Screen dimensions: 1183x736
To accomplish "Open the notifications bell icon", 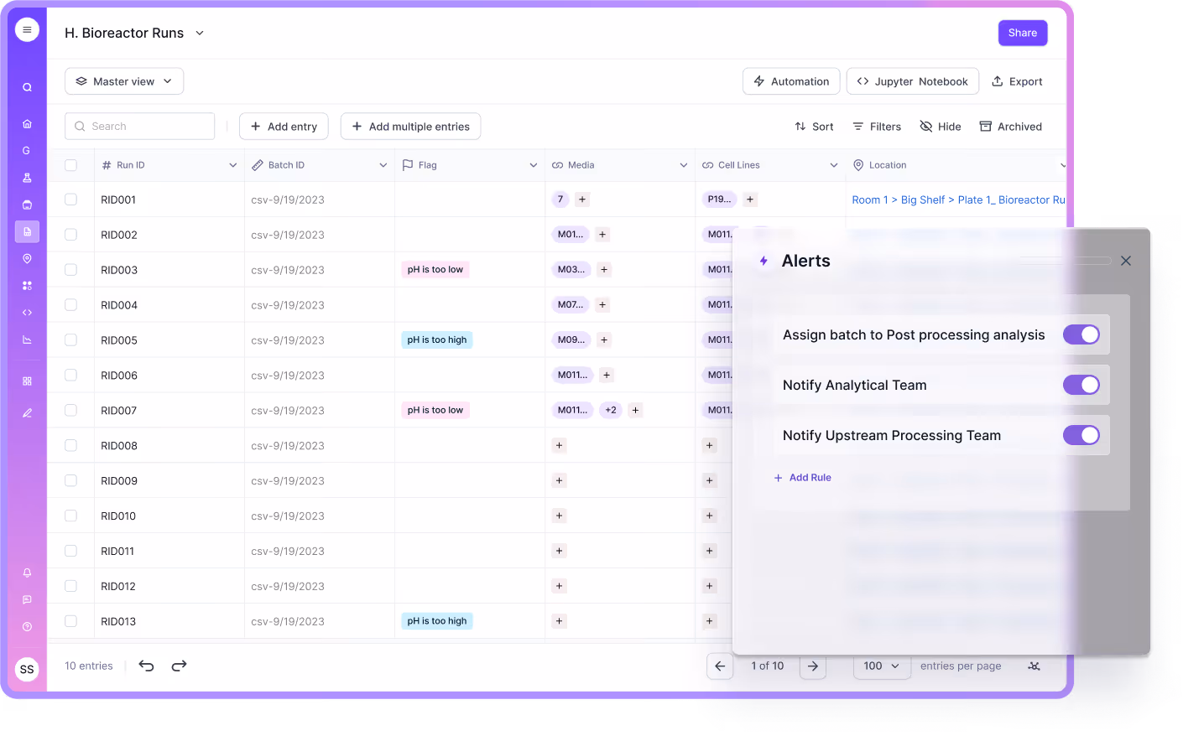I will 26,573.
